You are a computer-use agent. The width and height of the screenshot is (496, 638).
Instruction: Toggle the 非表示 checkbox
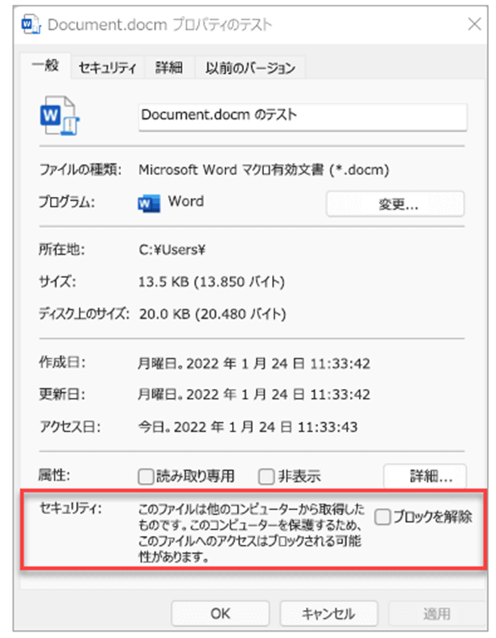click(266, 476)
